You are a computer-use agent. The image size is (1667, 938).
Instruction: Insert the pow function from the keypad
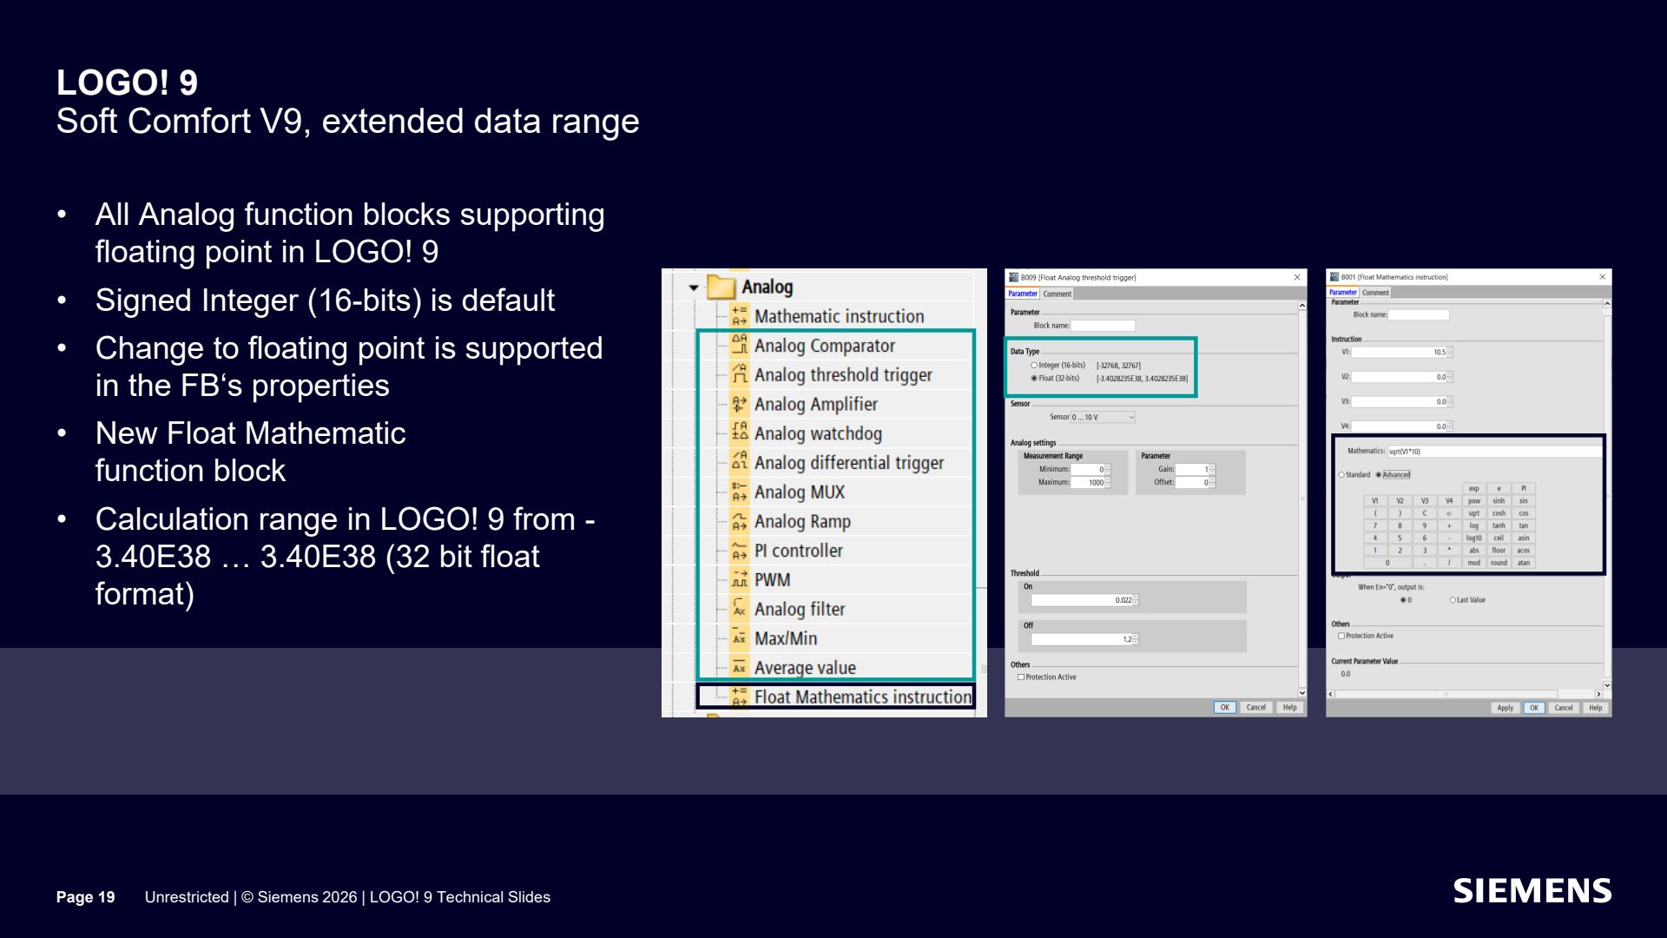click(1474, 501)
